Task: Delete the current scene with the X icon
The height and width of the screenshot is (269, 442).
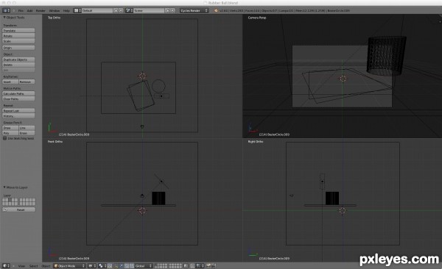Action: point(172,10)
